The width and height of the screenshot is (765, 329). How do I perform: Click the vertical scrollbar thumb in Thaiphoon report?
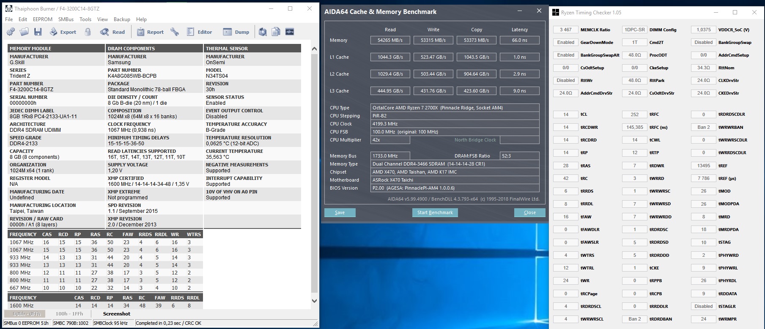click(314, 173)
